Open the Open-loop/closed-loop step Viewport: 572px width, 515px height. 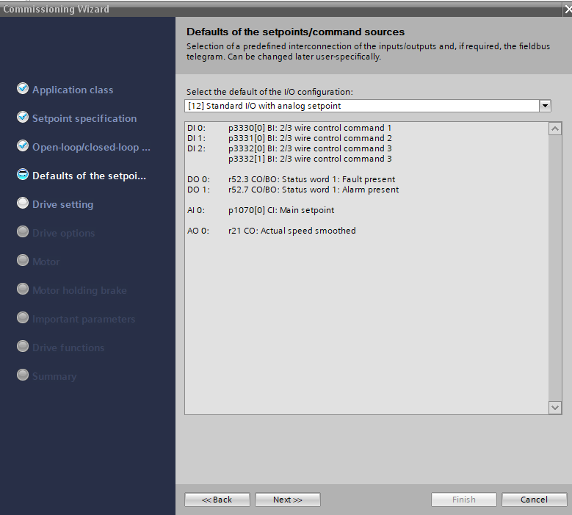(91, 147)
